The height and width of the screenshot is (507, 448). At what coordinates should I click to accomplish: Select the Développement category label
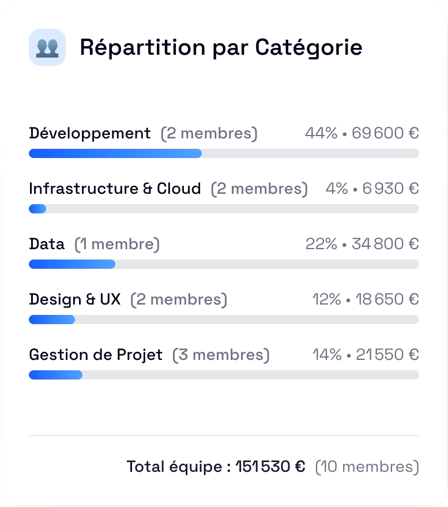click(90, 133)
